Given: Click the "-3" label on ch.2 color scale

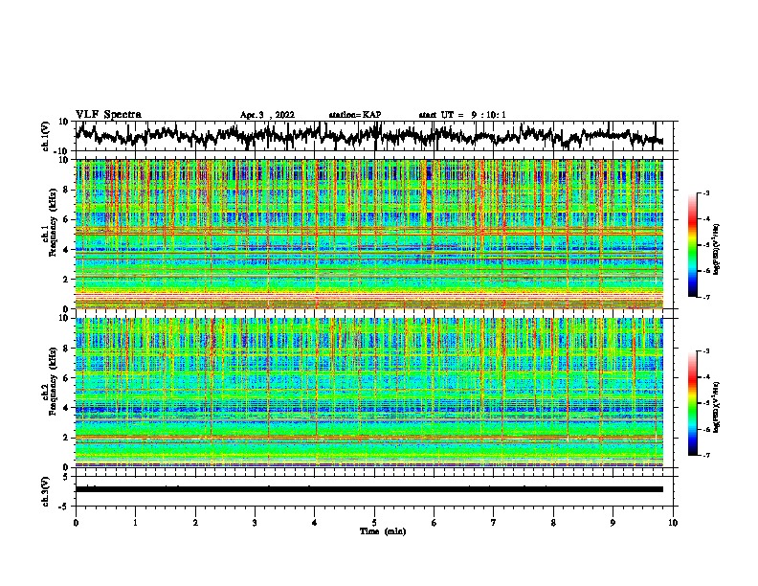Looking at the screenshot, I should [706, 351].
